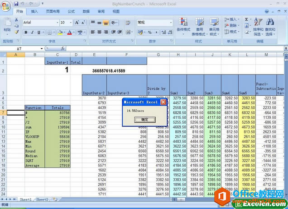
Task: Toggle middle vertical alignment
Action: (x=99, y=23)
